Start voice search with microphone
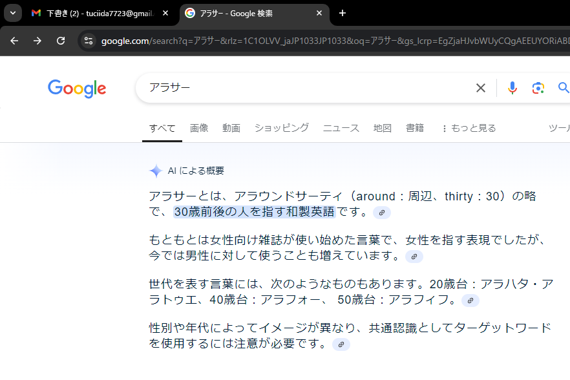570x380 pixels. (x=512, y=88)
